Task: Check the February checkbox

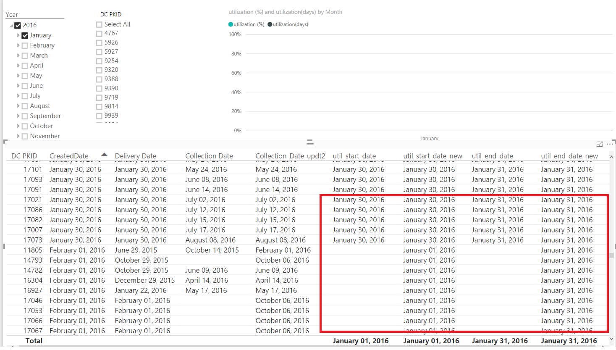Action: [25, 45]
